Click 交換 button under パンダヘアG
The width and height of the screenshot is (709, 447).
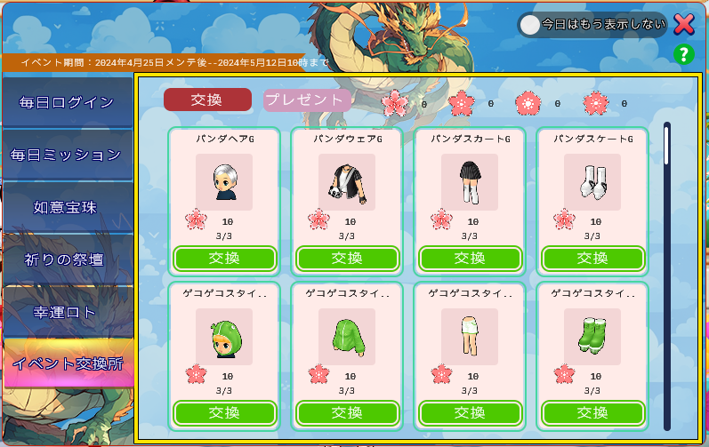(x=224, y=259)
